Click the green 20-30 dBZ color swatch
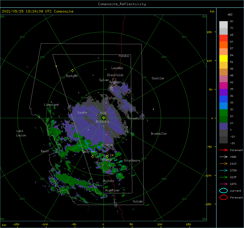This screenshot has height=228, width=244. [x=223, y=113]
